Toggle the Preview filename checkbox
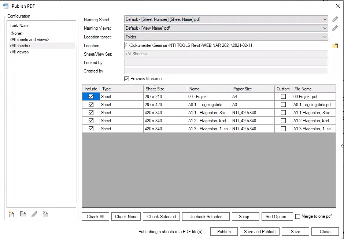 [127, 79]
